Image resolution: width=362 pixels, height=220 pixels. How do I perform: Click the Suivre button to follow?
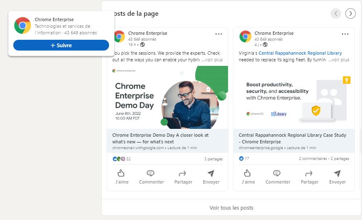click(61, 45)
